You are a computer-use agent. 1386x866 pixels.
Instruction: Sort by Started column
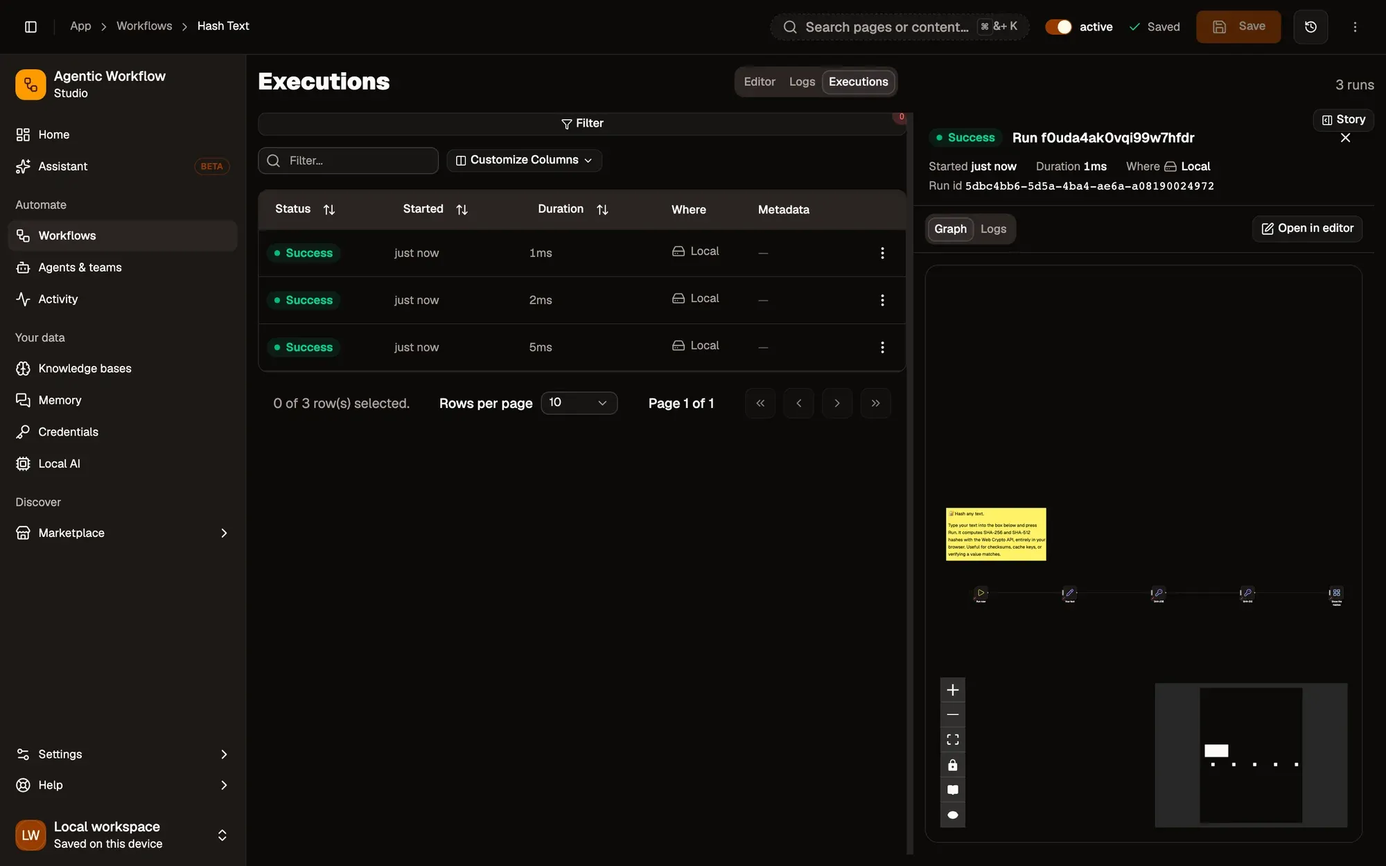pos(435,209)
